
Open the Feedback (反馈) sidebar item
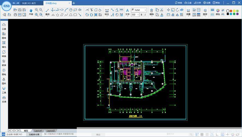click(x=4, y=99)
